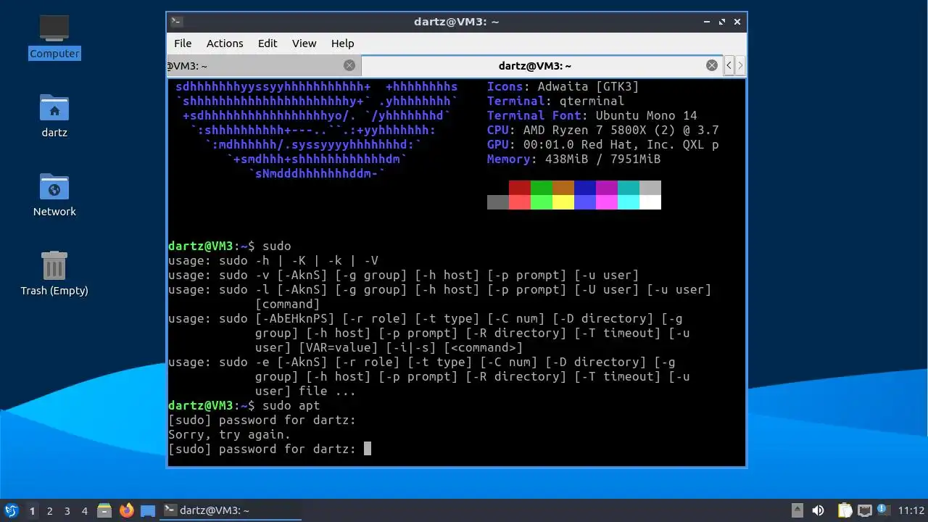The image size is (928, 522).
Task: Open the removable media eject tray icon
Action: pos(797,510)
